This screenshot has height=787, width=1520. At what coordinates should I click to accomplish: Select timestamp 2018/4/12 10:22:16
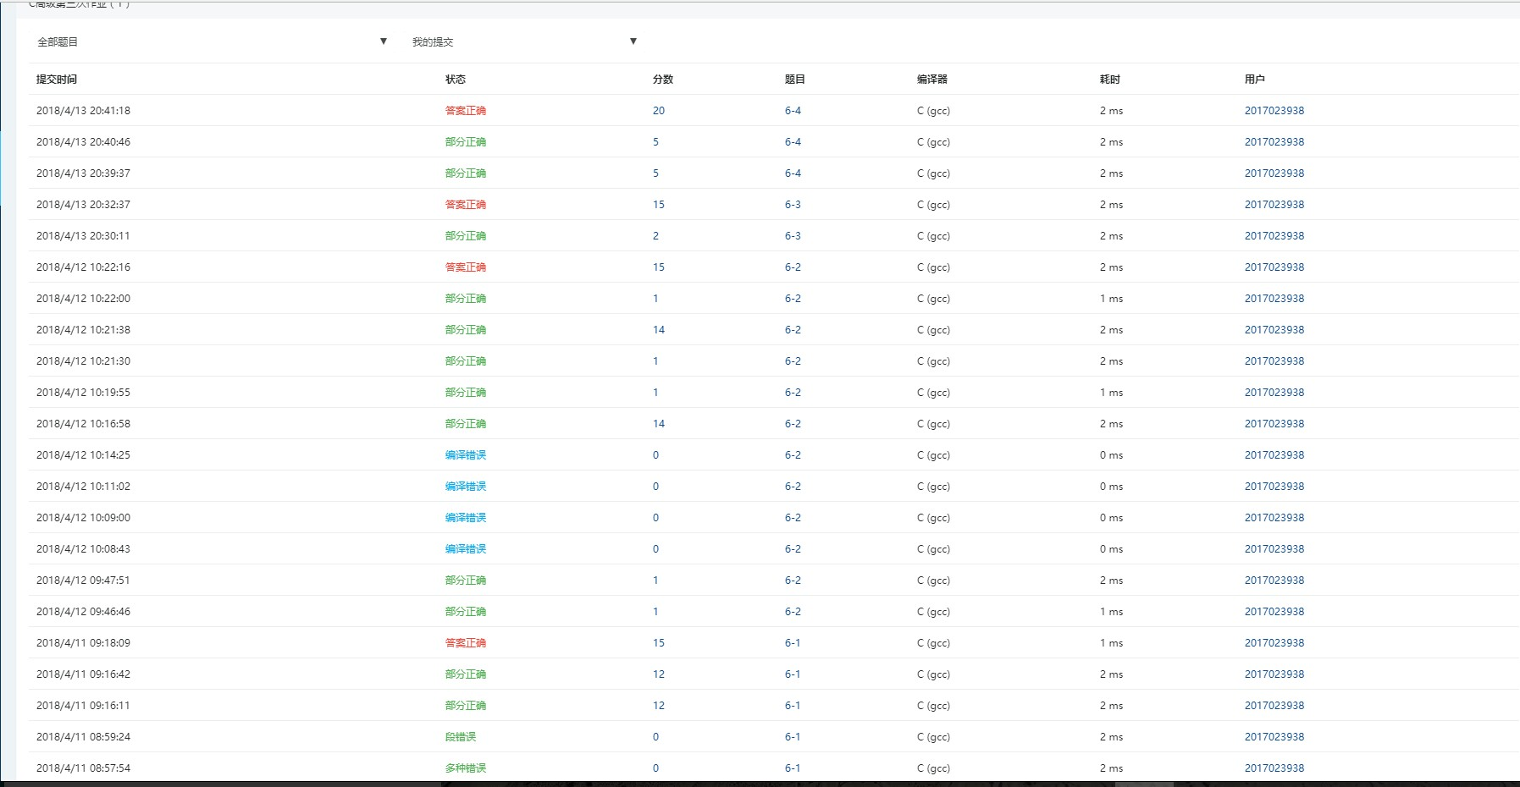[83, 267]
